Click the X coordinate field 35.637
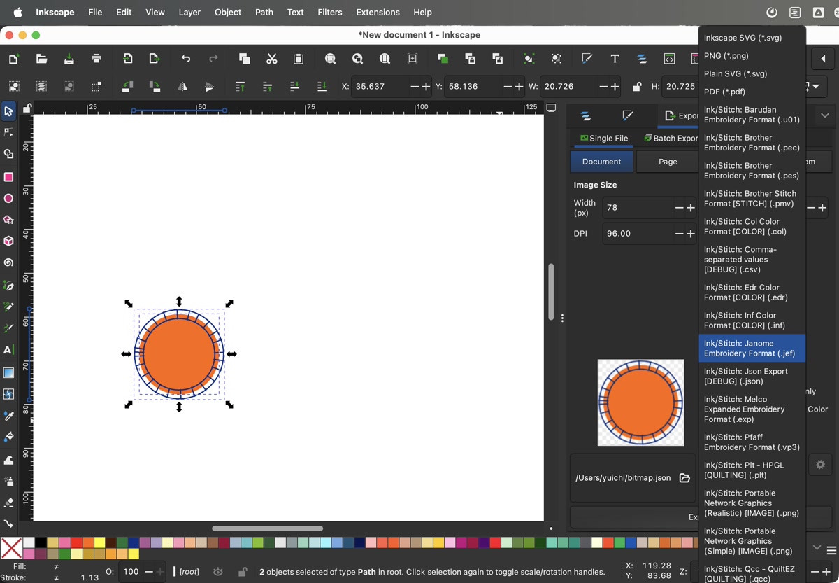Image resolution: width=839 pixels, height=583 pixels. [x=381, y=87]
